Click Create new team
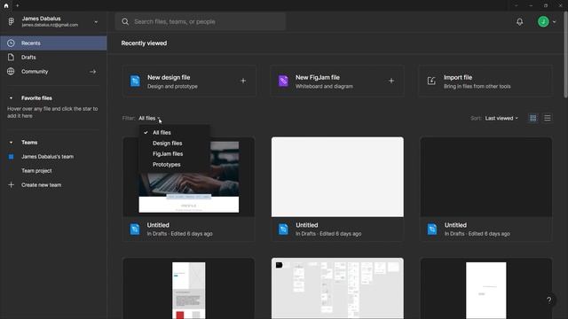 coord(42,185)
